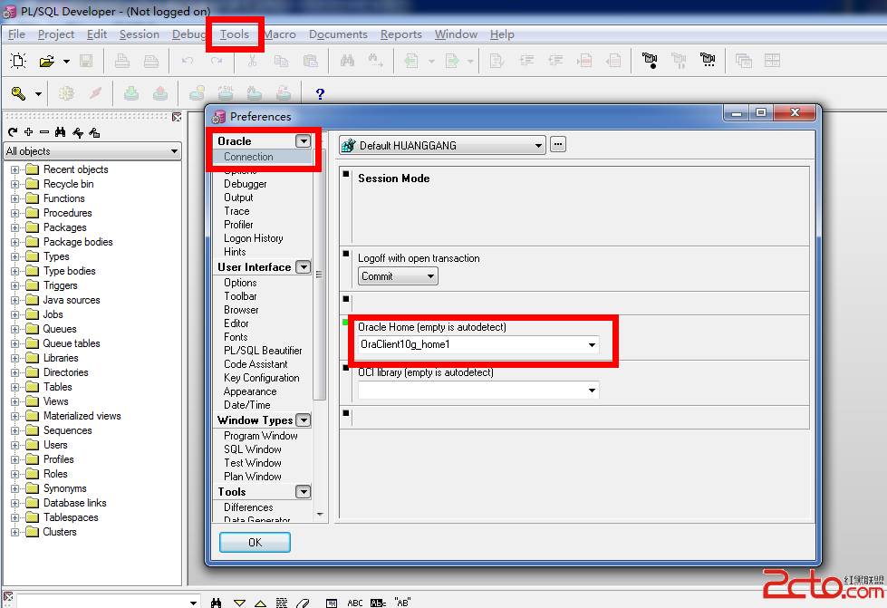Collapse the Tools section in Preferences

coord(304,491)
